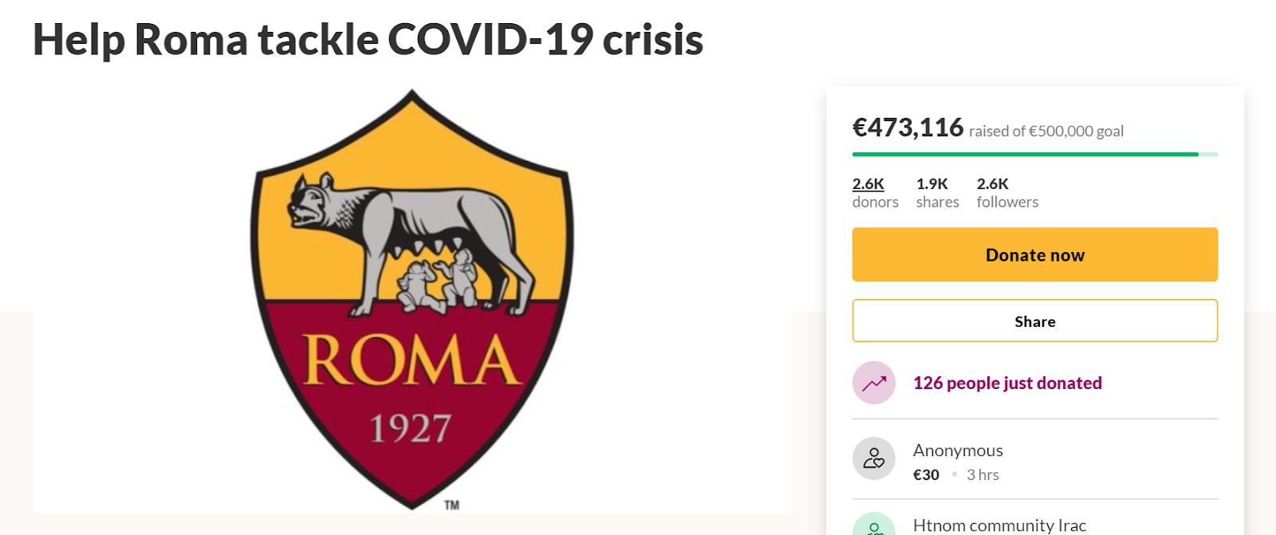The width and height of the screenshot is (1276, 535).
Task: Click the TM trademark mark below the crest
Action: [x=451, y=505]
